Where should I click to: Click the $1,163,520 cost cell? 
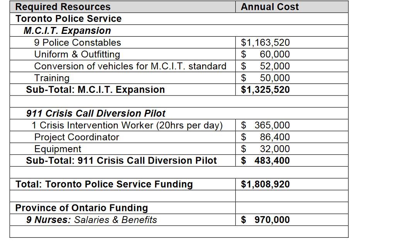click(x=265, y=43)
